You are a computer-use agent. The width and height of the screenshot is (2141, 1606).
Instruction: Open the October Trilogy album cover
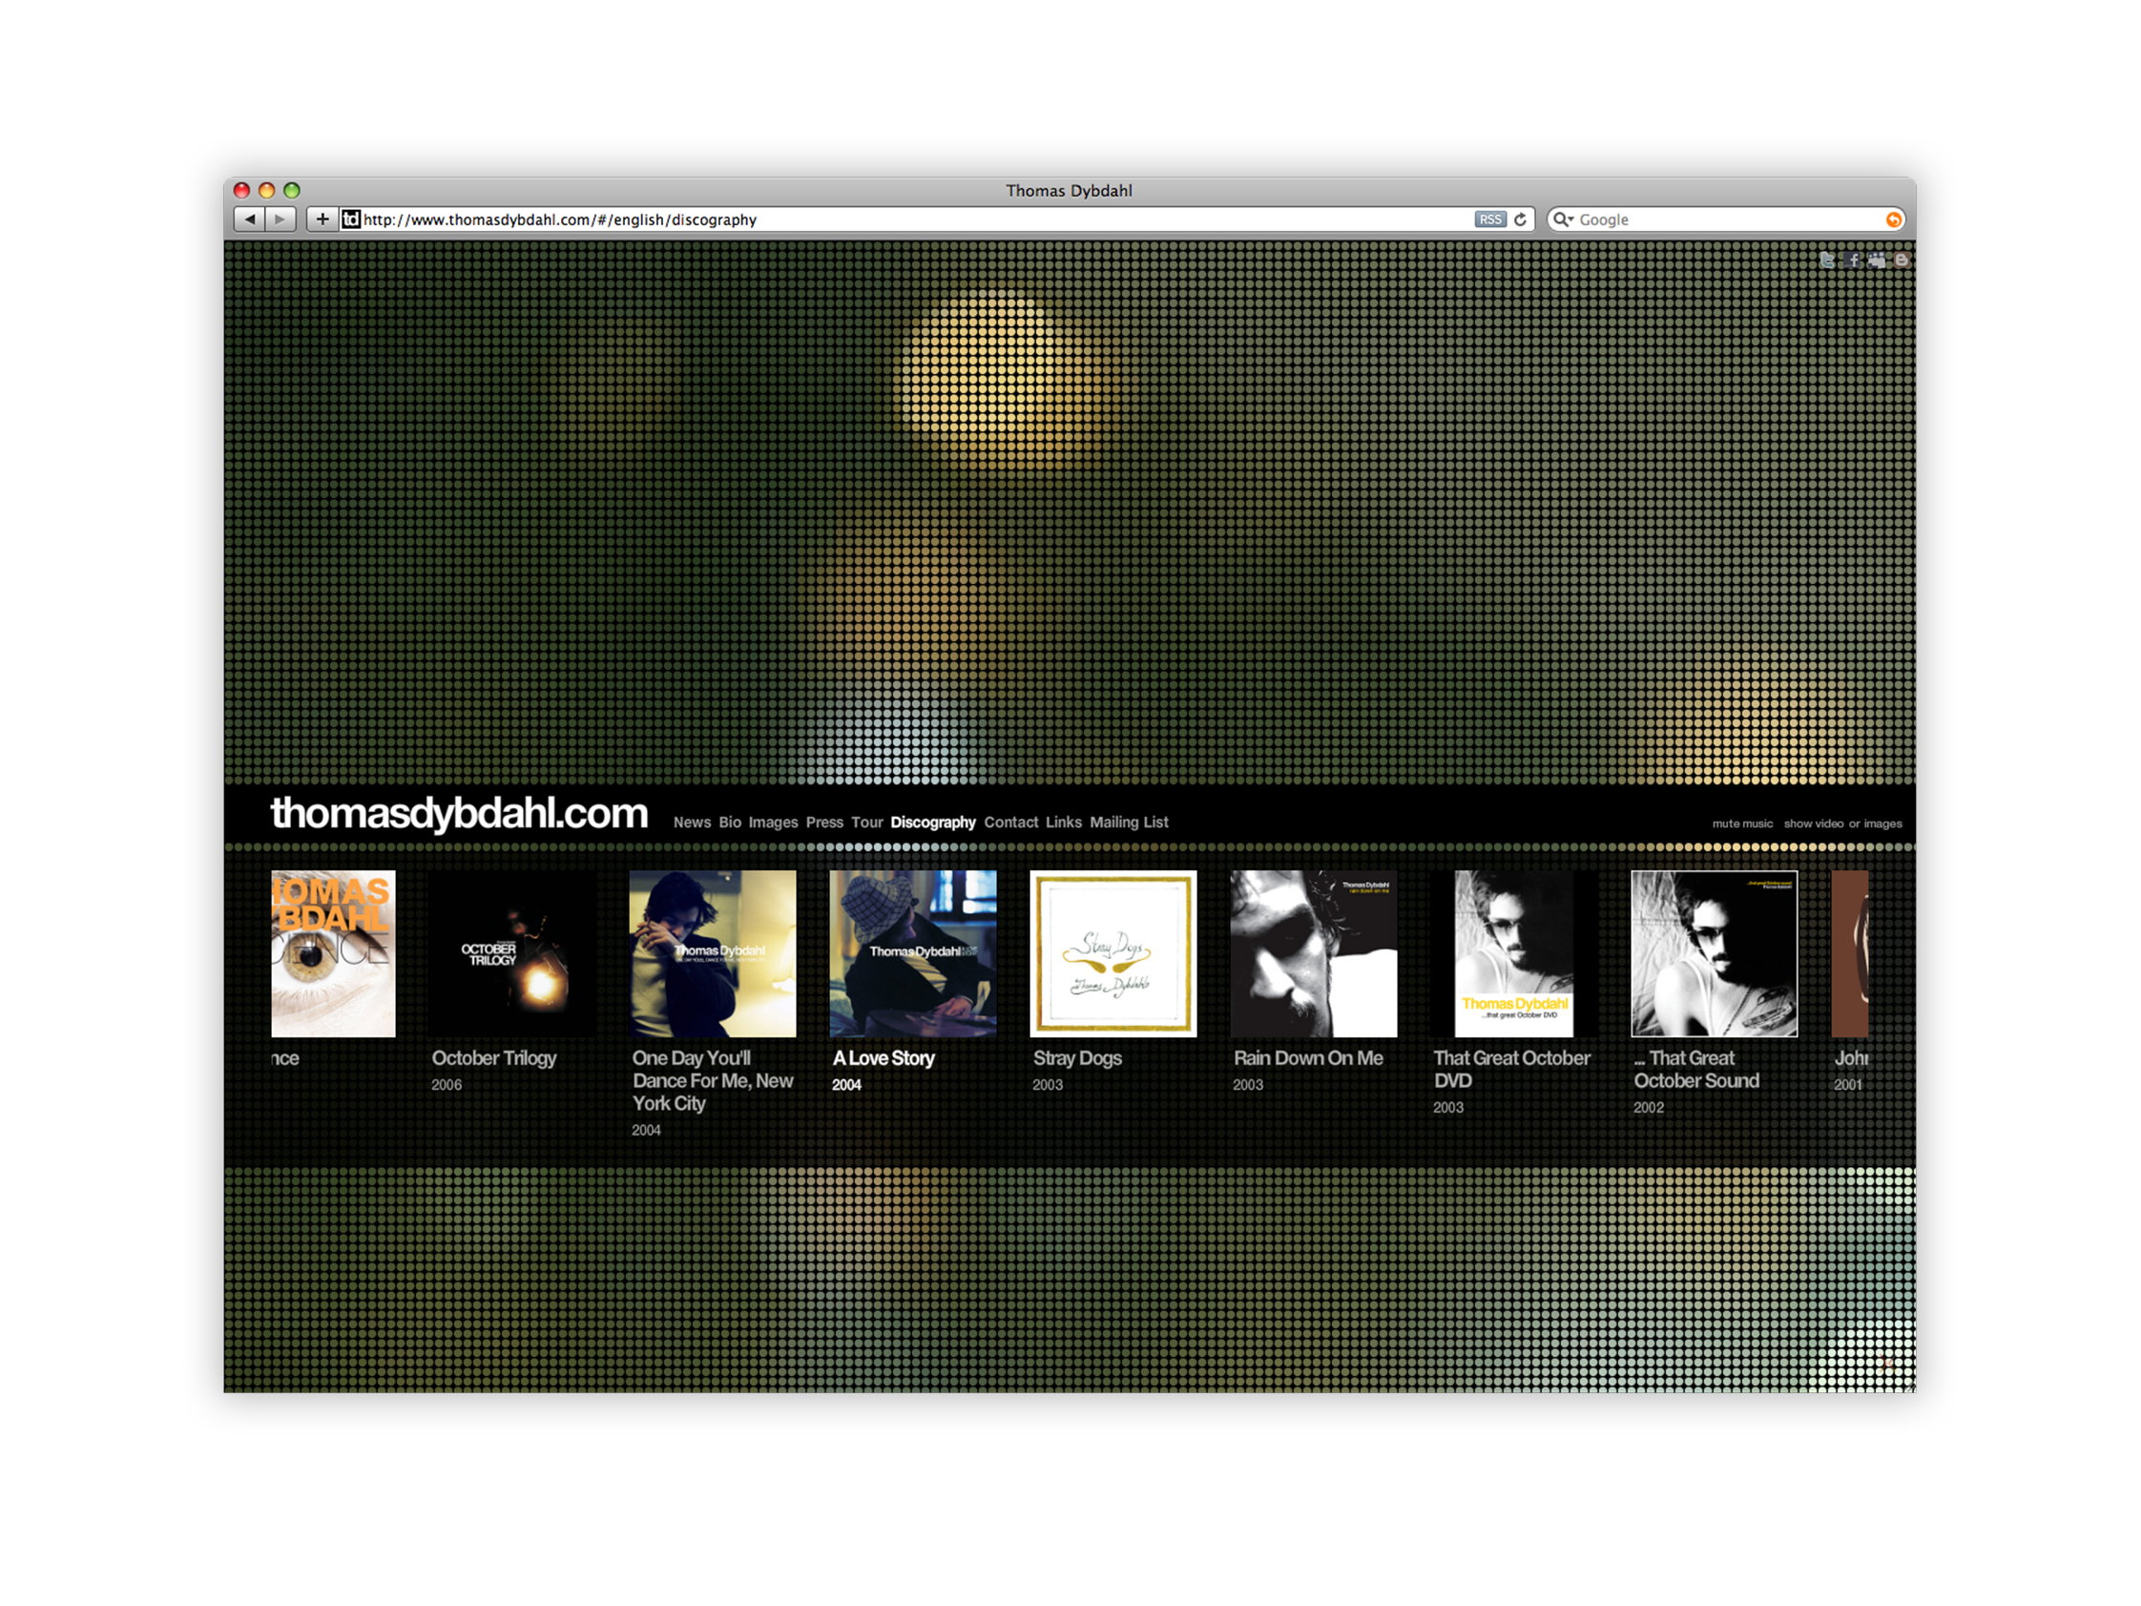pos(513,953)
